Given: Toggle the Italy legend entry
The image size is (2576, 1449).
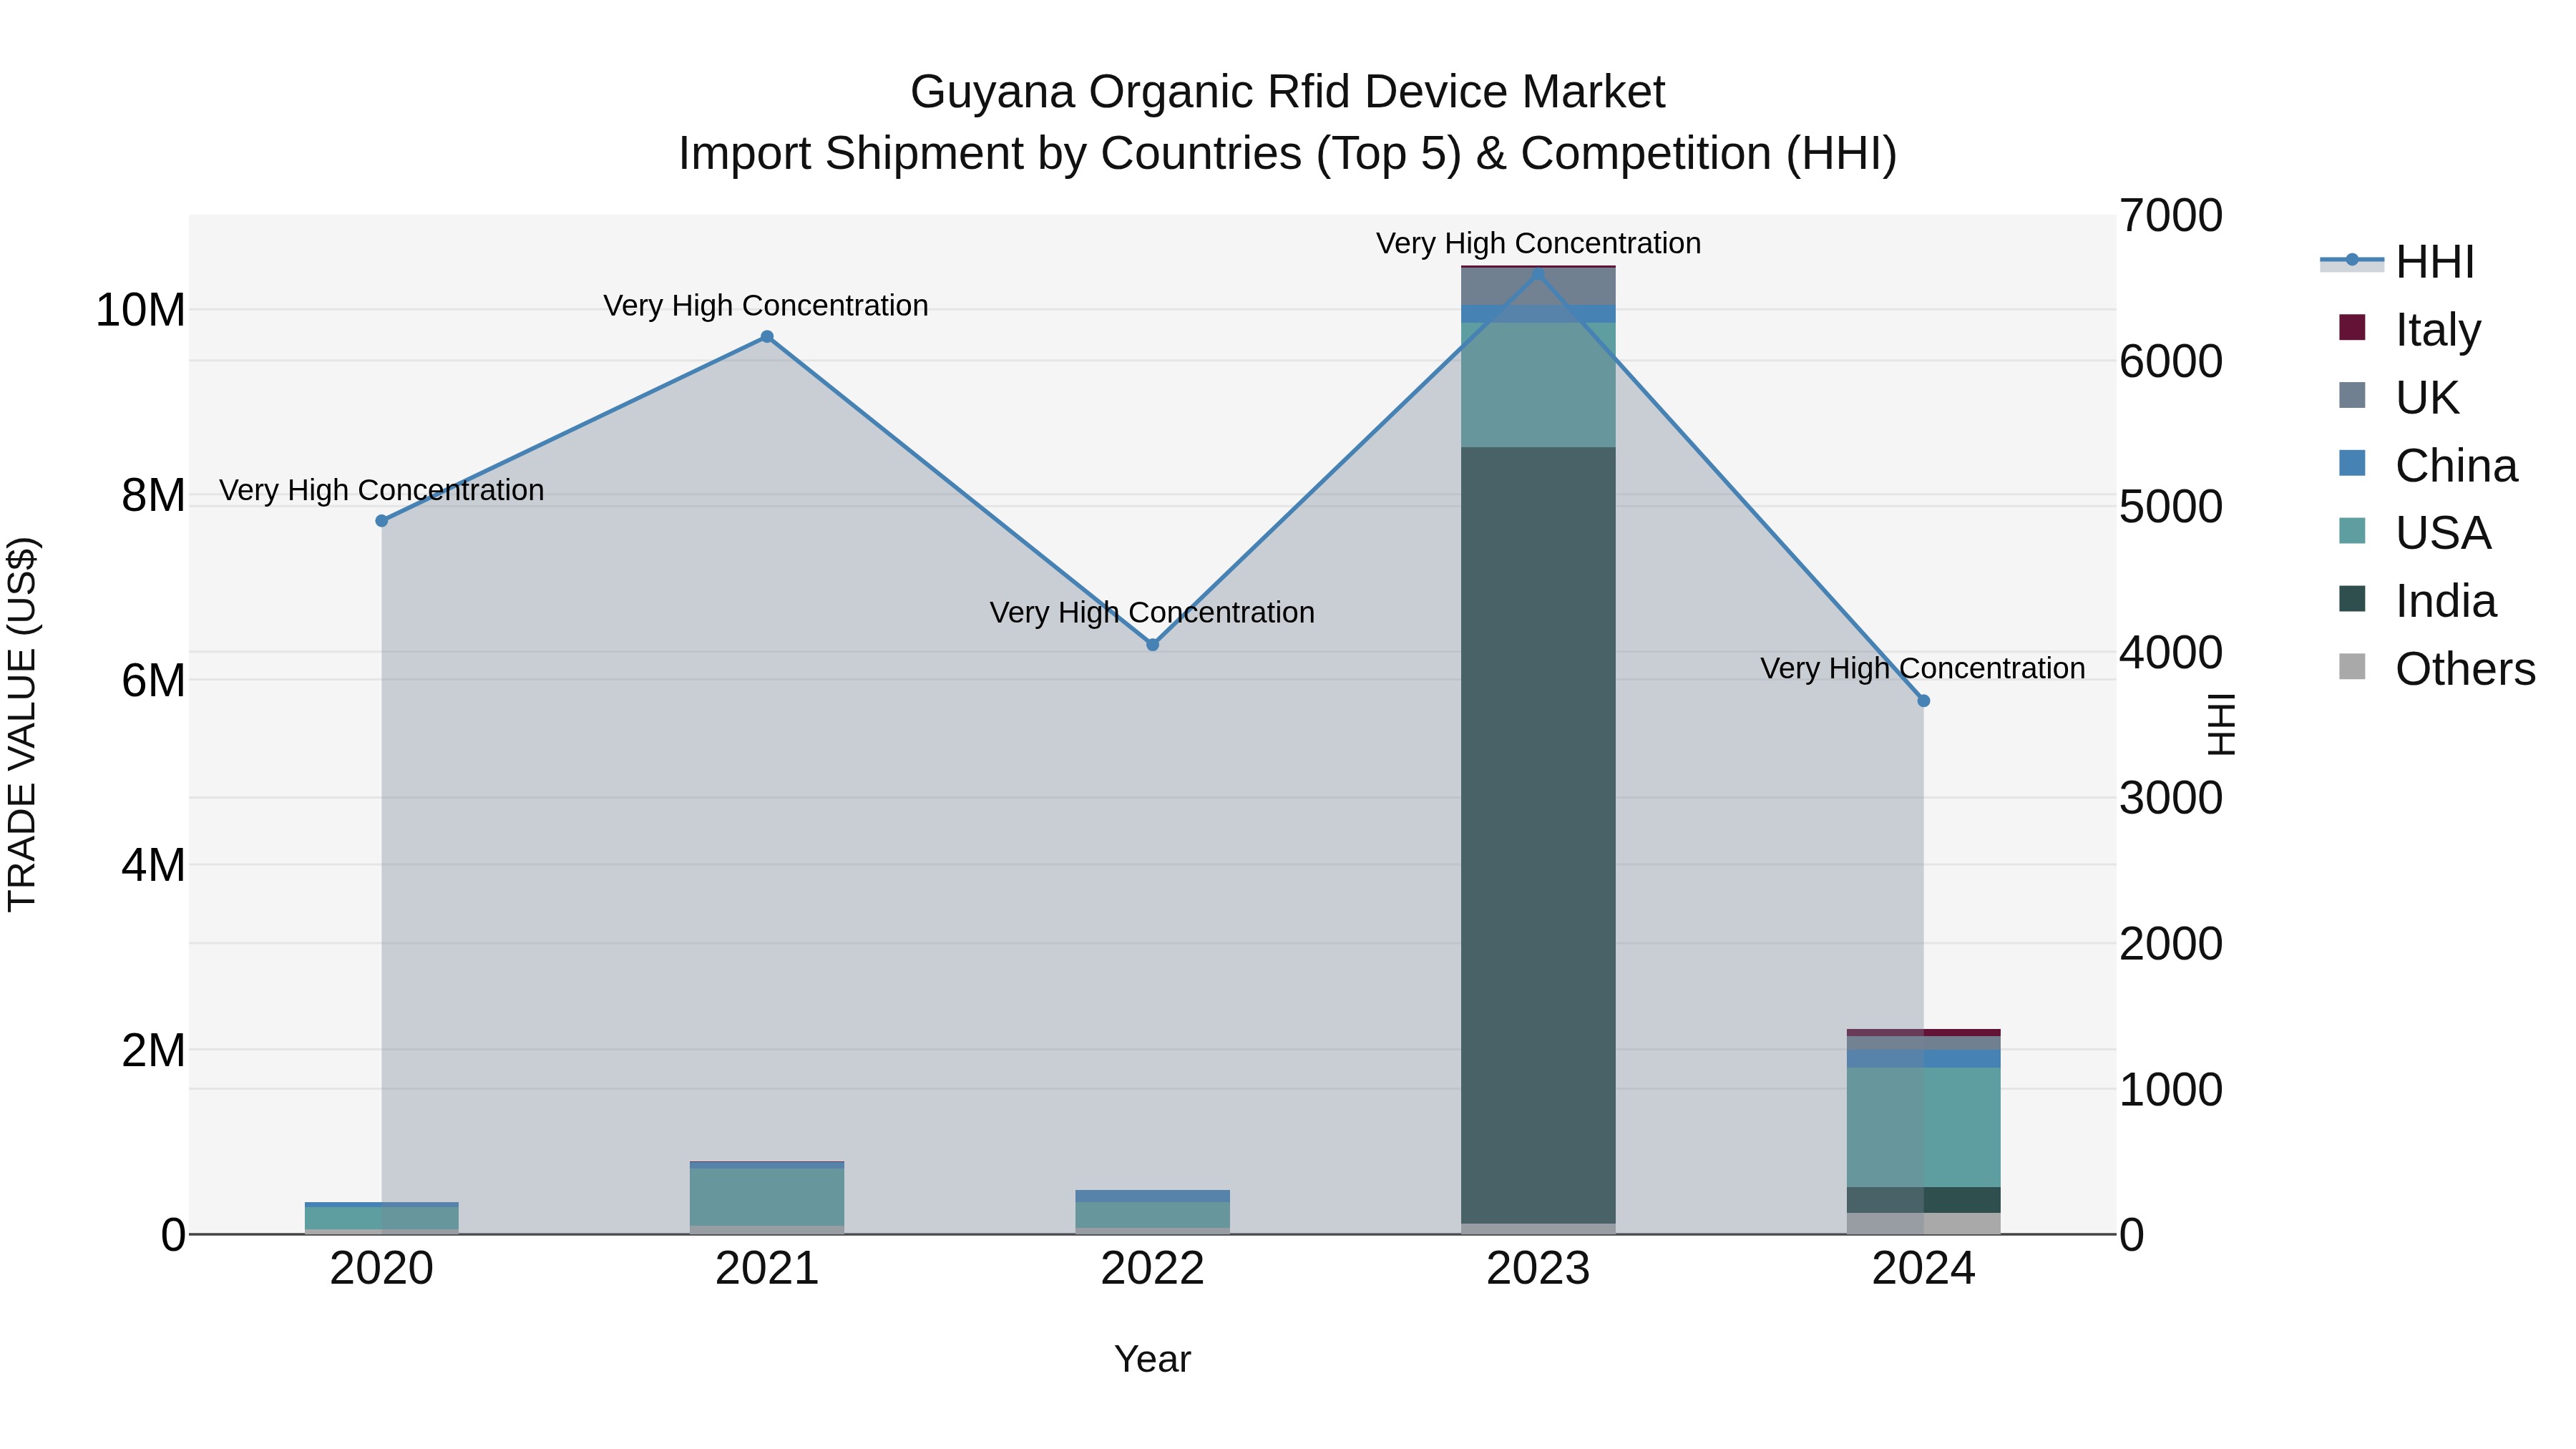Looking at the screenshot, I should coord(2410,329).
